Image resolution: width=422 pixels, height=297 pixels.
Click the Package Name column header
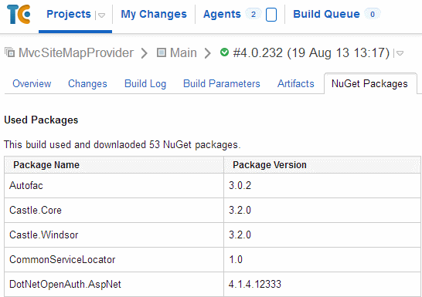tap(114, 164)
